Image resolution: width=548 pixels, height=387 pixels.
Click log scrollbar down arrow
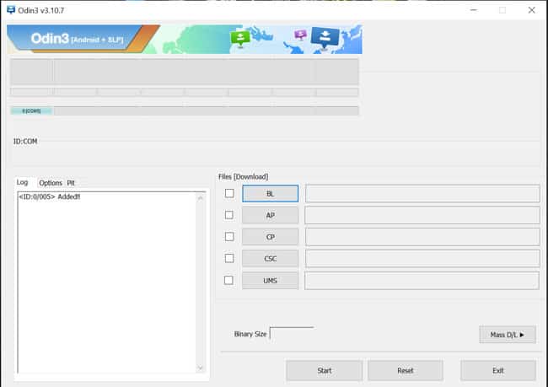[201, 368]
